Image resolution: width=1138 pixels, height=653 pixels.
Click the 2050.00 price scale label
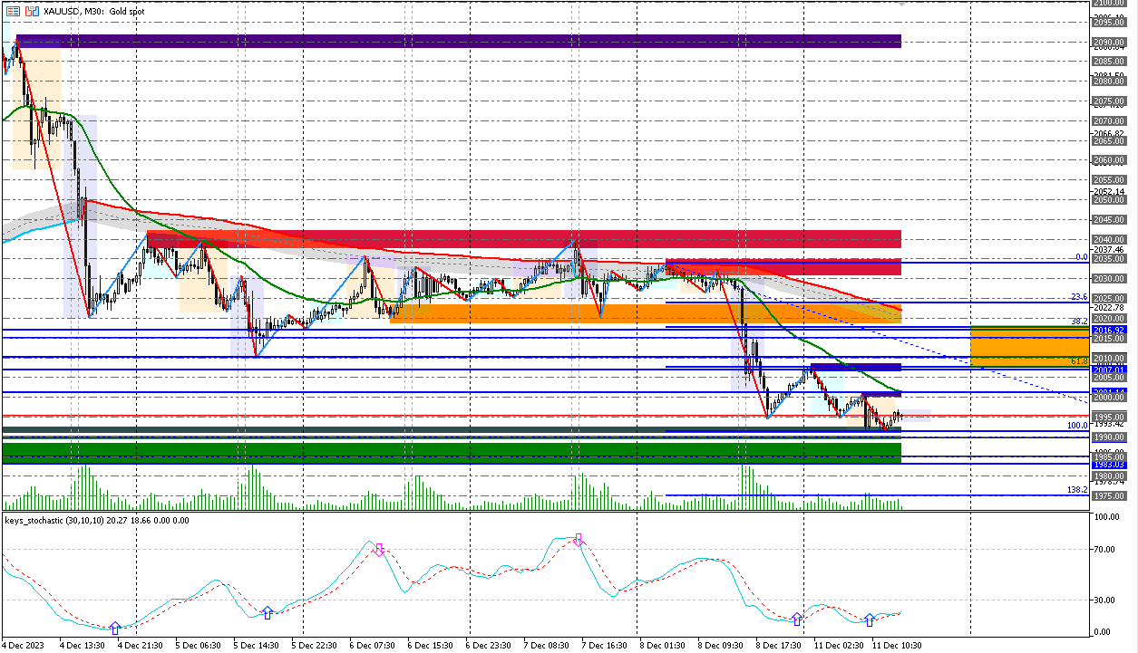point(1110,199)
